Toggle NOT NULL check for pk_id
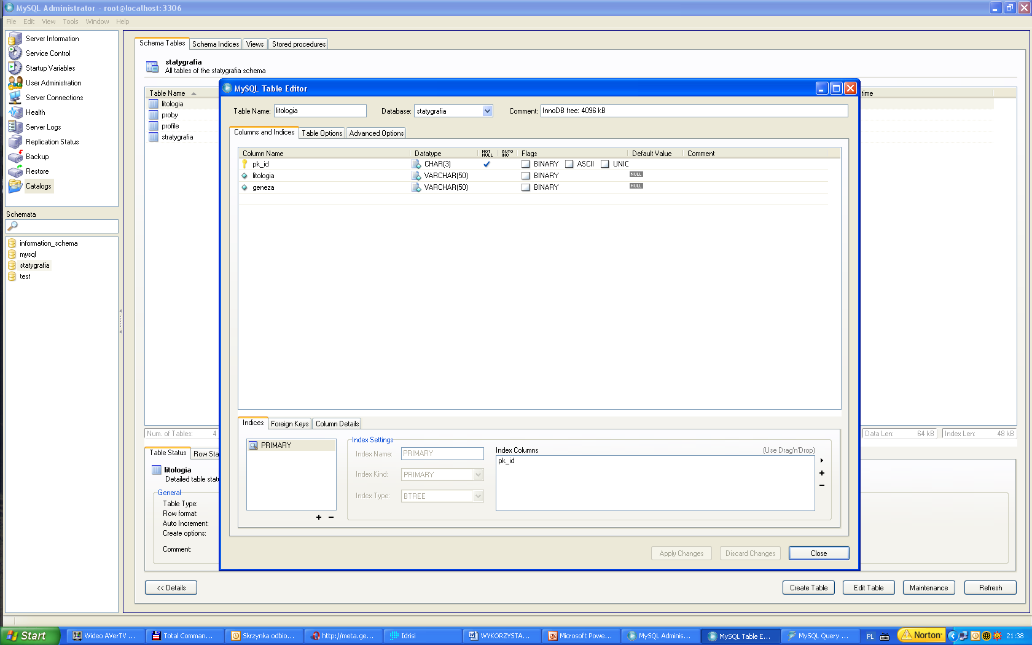Screen dimensions: 1032x645 click(x=487, y=164)
